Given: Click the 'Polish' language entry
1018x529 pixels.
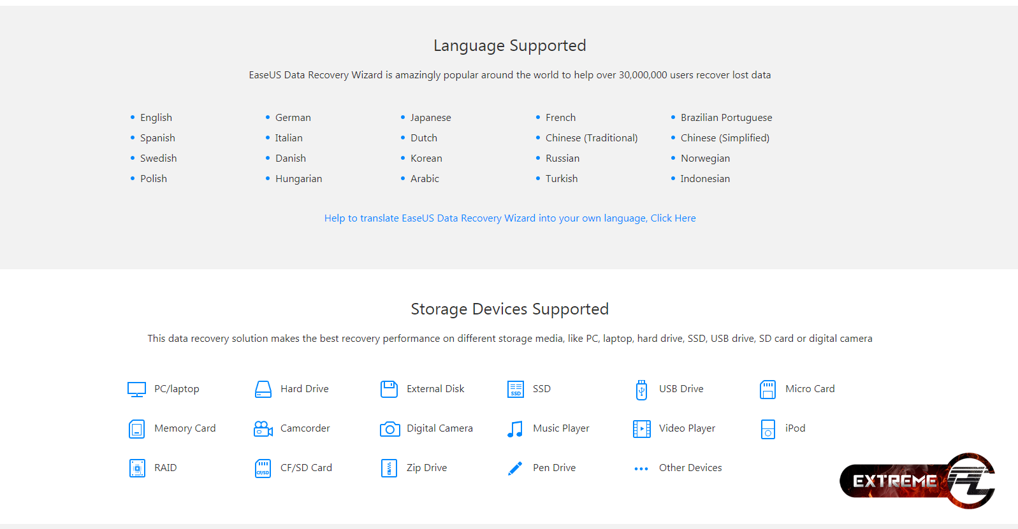Looking at the screenshot, I should coord(154,179).
